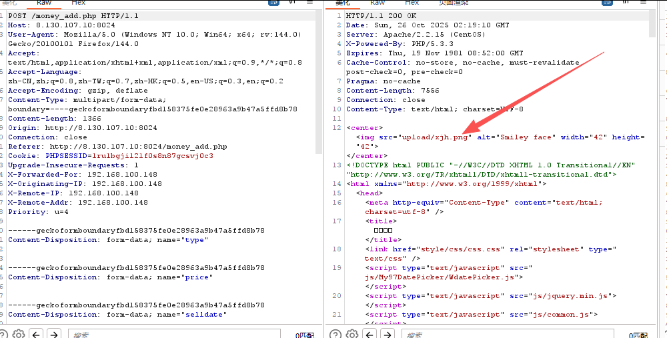Click the Upgrade-Insecure-Requests header
Image resolution: width=667 pixels, height=338 pixels.
(x=73, y=165)
